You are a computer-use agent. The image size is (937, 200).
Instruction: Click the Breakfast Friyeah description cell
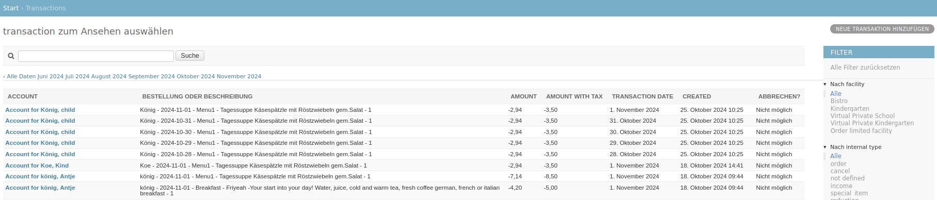point(320,190)
